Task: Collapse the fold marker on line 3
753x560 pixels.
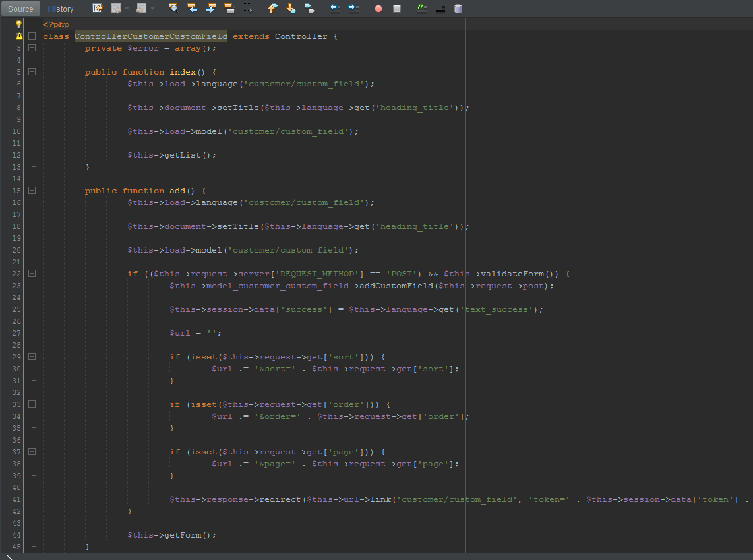Action: coord(32,48)
